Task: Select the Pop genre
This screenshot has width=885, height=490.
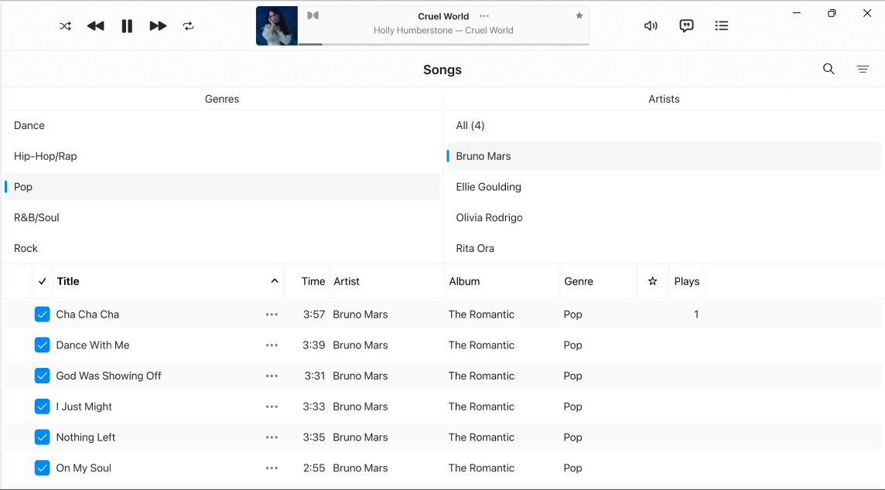Action: click(222, 186)
